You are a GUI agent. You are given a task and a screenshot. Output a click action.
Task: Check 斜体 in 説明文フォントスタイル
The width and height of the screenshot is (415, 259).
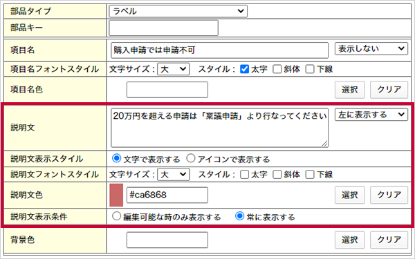click(x=277, y=175)
